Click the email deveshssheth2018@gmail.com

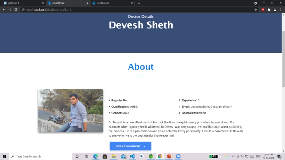211,107
